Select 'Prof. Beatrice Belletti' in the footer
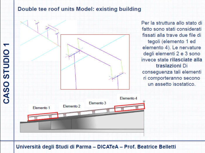The width and height of the screenshot is (205, 153). tap(150, 147)
